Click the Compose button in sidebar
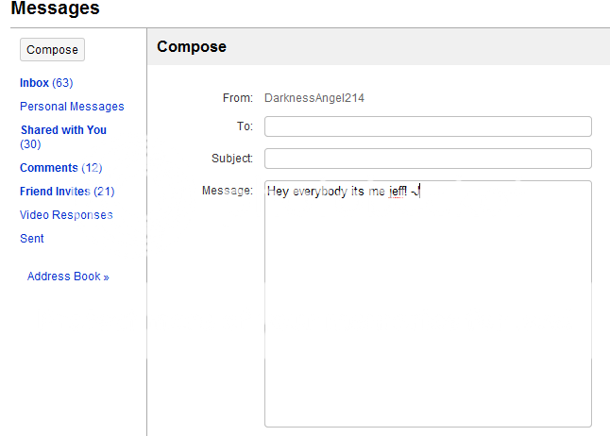The width and height of the screenshot is (610, 436). click(52, 50)
